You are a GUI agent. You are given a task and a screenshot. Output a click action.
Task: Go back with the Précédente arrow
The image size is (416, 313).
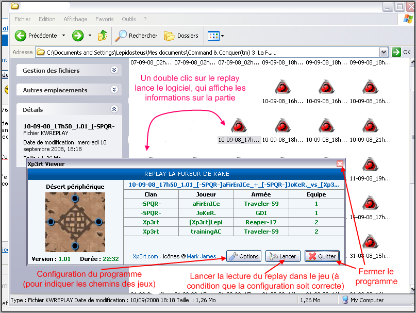pos(20,36)
